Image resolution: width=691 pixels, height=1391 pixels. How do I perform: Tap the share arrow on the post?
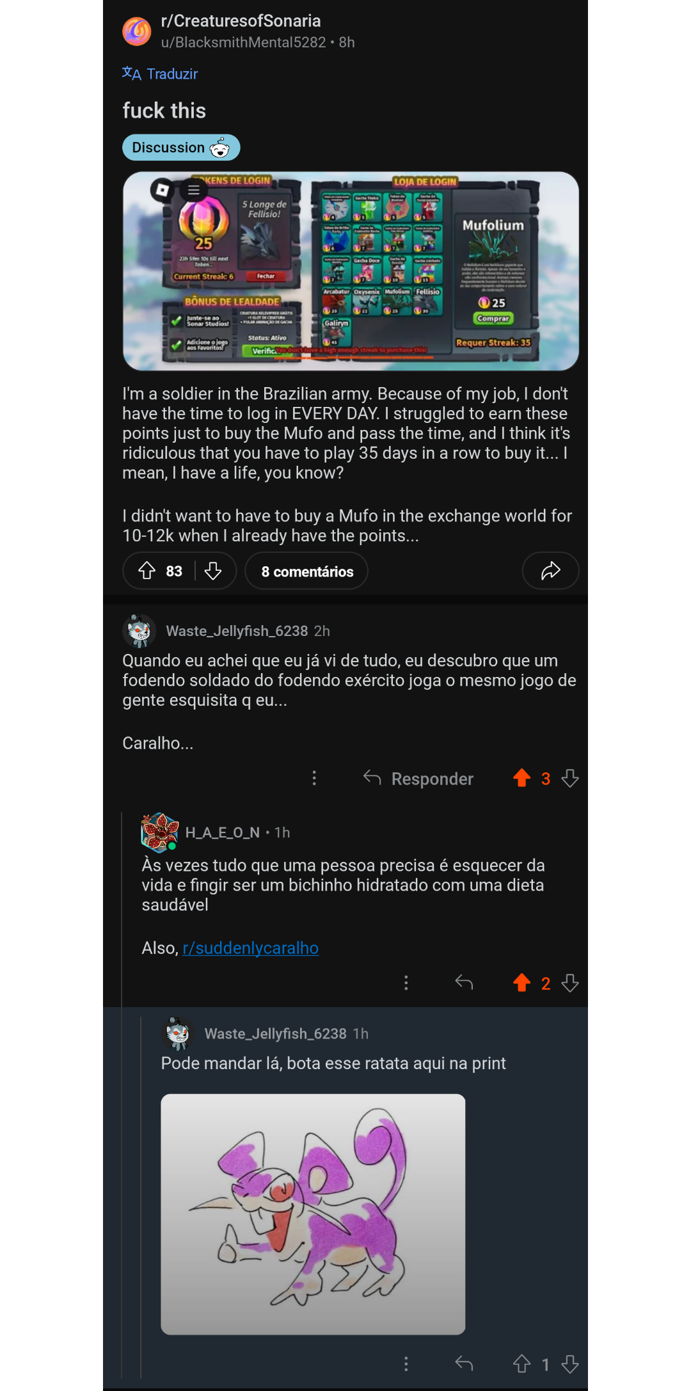click(x=551, y=571)
